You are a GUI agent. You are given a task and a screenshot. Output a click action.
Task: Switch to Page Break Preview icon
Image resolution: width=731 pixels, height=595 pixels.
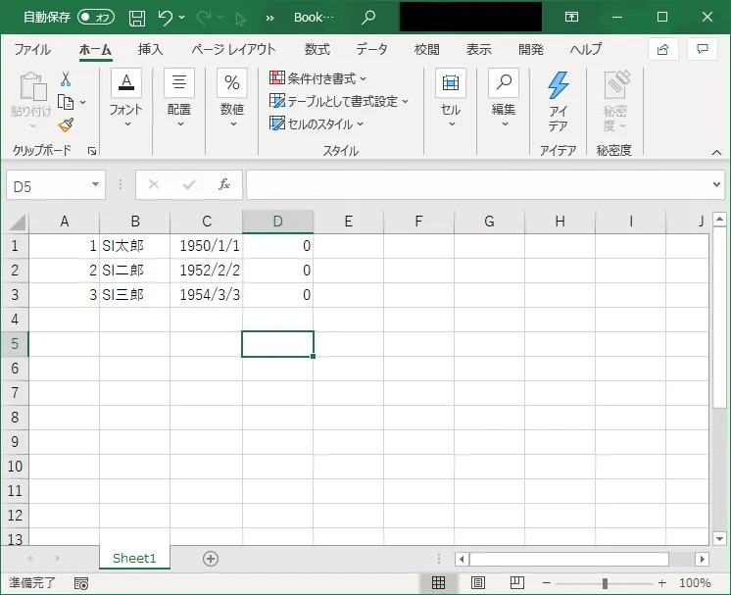517,583
